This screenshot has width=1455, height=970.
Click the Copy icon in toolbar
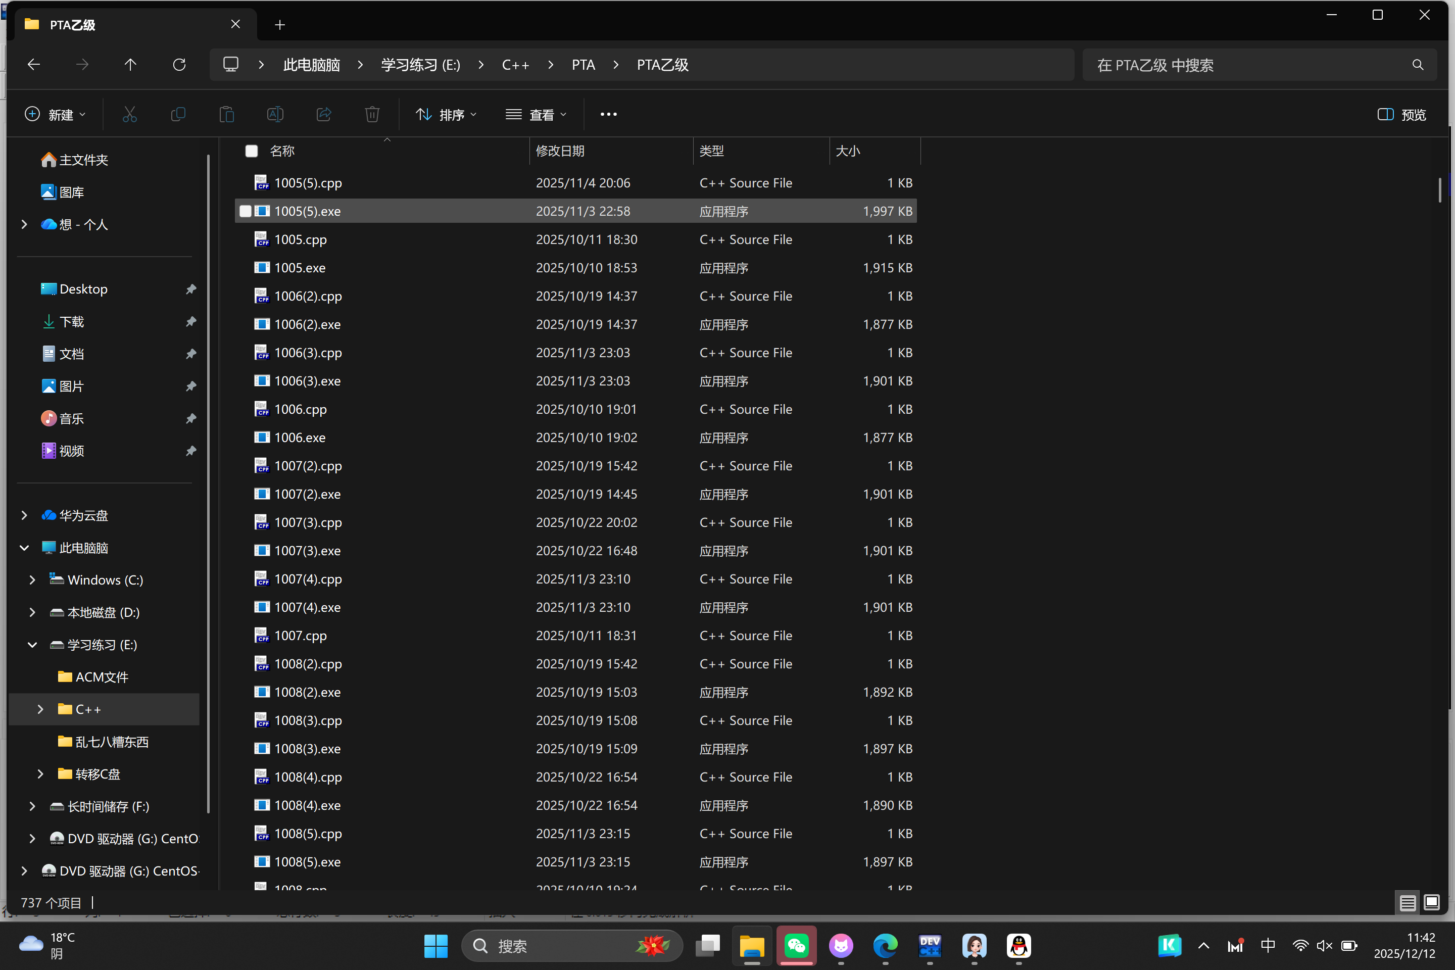[x=178, y=115]
